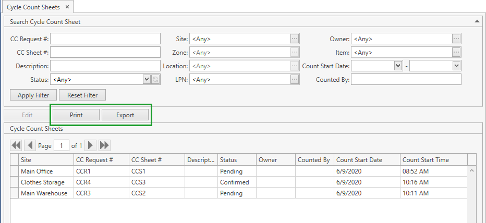Viewport: 486px width, 223px height.
Task: Click the CC Request # input field
Action: pyautogui.click(x=105, y=39)
